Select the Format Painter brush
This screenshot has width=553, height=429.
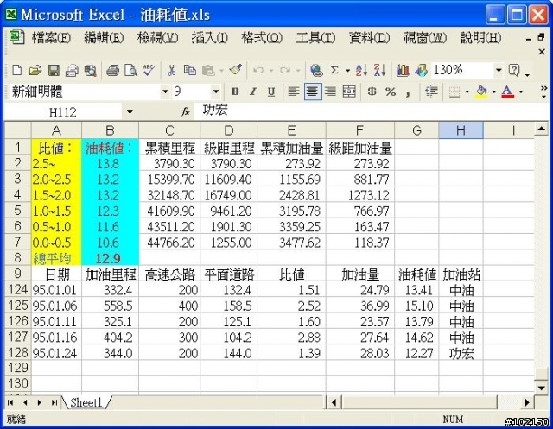[236, 71]
